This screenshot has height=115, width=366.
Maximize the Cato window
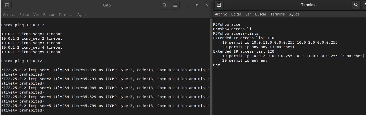197,5
